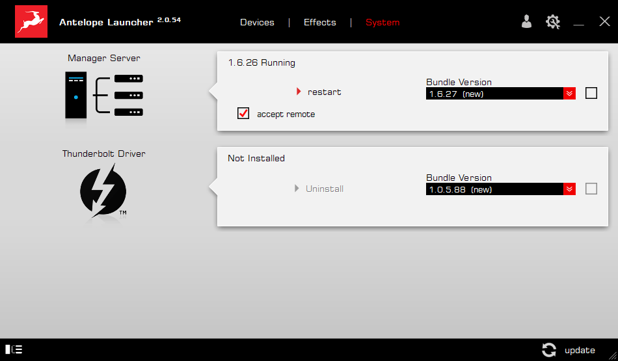This screenshot has width=618, height=361.
Task: Switch to the Effects tab
Action: [319, 23]
